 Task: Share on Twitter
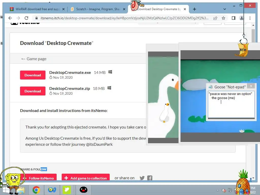click(142, 178)
